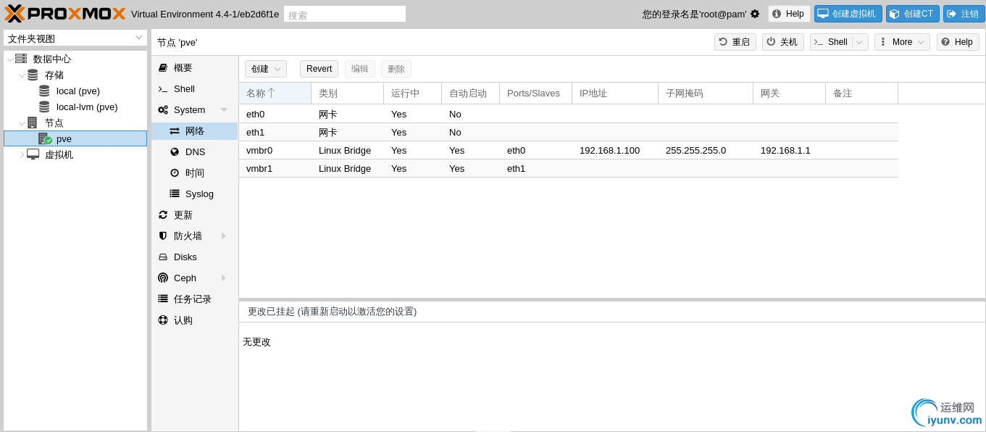Open the Syslog page
Viewport: 986px width, 432px height.
[x=195, y=194]
